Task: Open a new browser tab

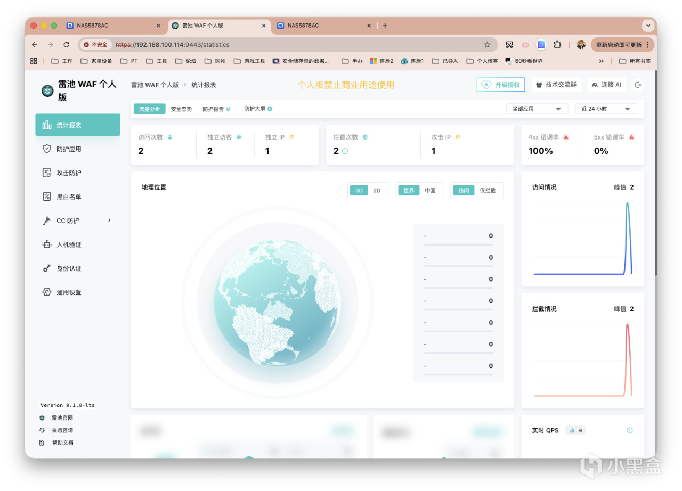Action: 385,26
